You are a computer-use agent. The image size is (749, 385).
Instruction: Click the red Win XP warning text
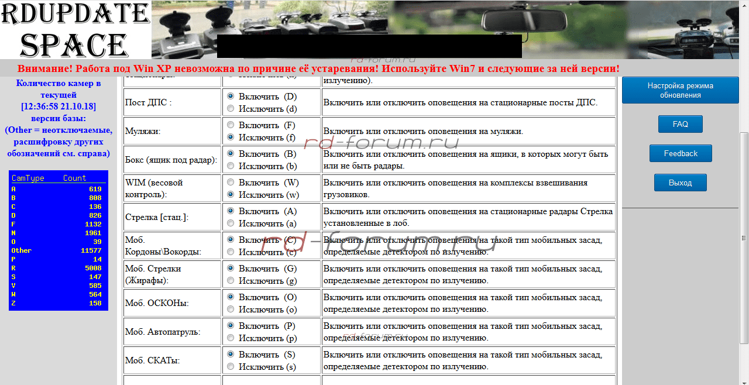coord(319,68)
